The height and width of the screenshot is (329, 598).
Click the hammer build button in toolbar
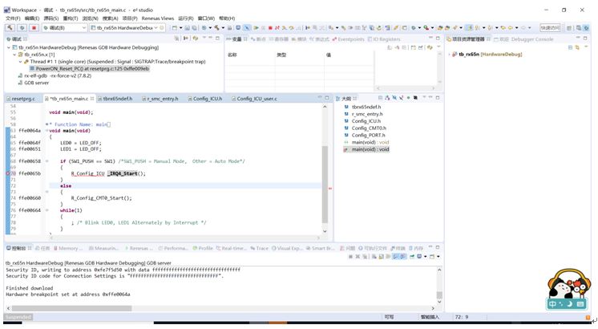[10, 28]
